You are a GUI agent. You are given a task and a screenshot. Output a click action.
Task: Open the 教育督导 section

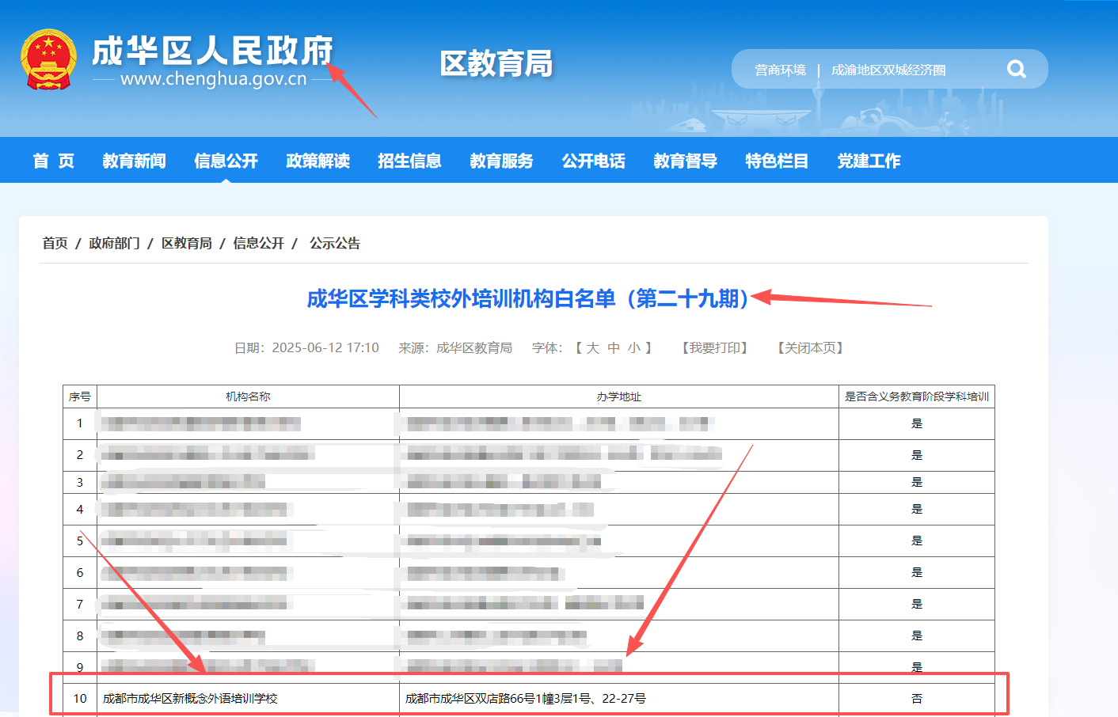[x=685, y=161]
